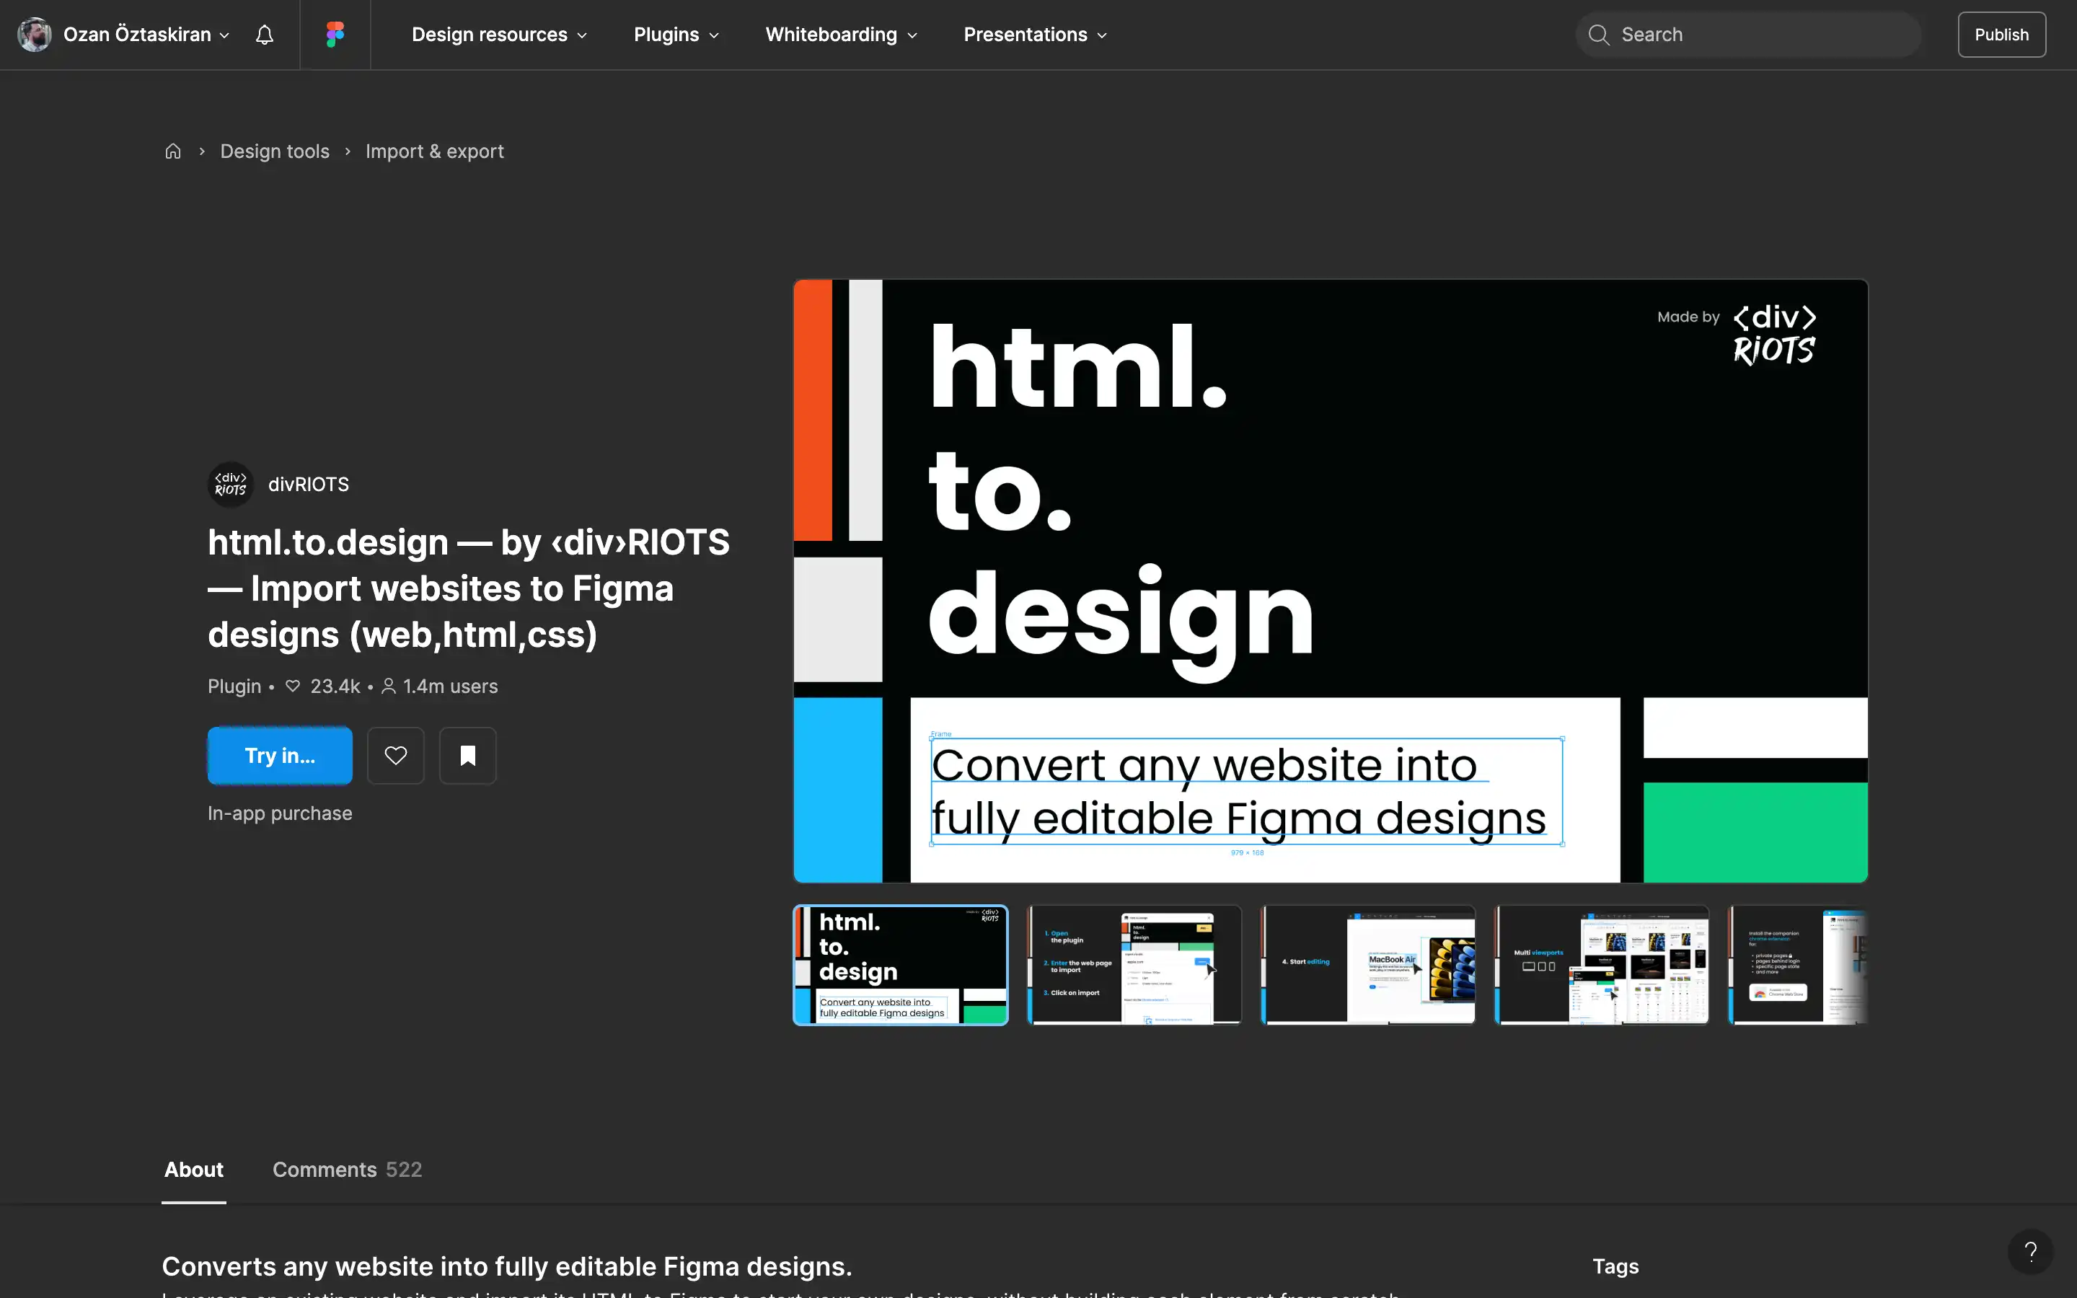Click the divRIOTS author avatar
2077x1298 pixels.
pos(230,484)
